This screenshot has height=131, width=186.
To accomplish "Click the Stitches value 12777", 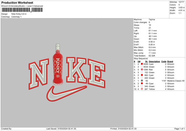I will (181, 2).
